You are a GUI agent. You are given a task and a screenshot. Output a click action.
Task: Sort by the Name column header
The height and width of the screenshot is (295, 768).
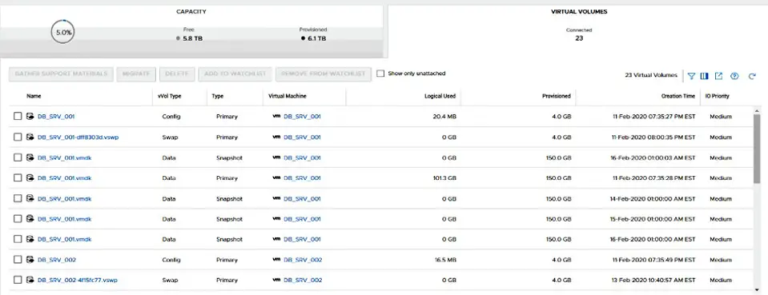pyautogui.click(x=34, y=97)
